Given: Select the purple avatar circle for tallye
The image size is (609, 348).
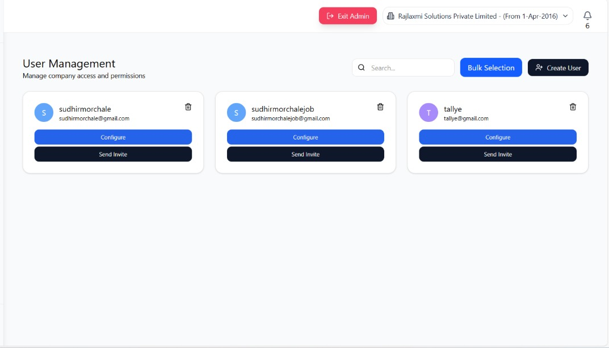Looking at the screenshot, I should [429, 112].
